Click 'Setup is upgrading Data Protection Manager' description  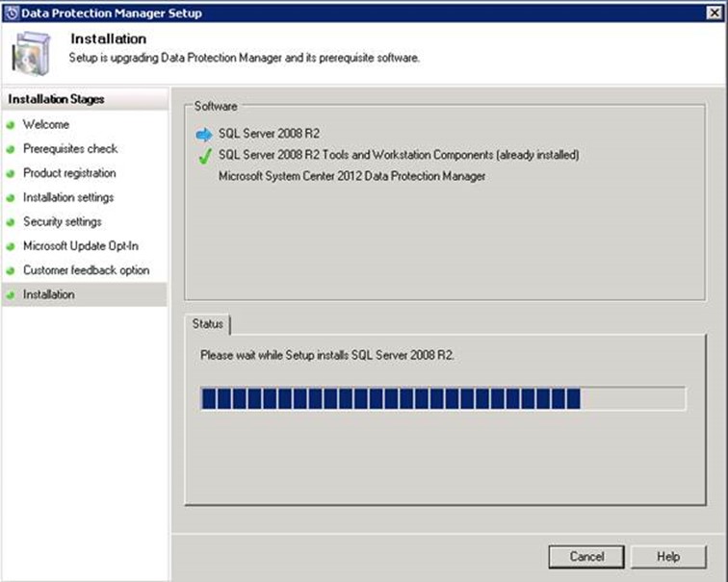(x=245, y=58)
